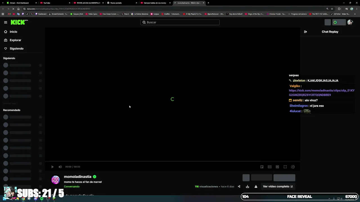Open the Serpias | Kick bookmark
Image resolution: width=360 pixels, height=202 pixels.
click(77, 14)
